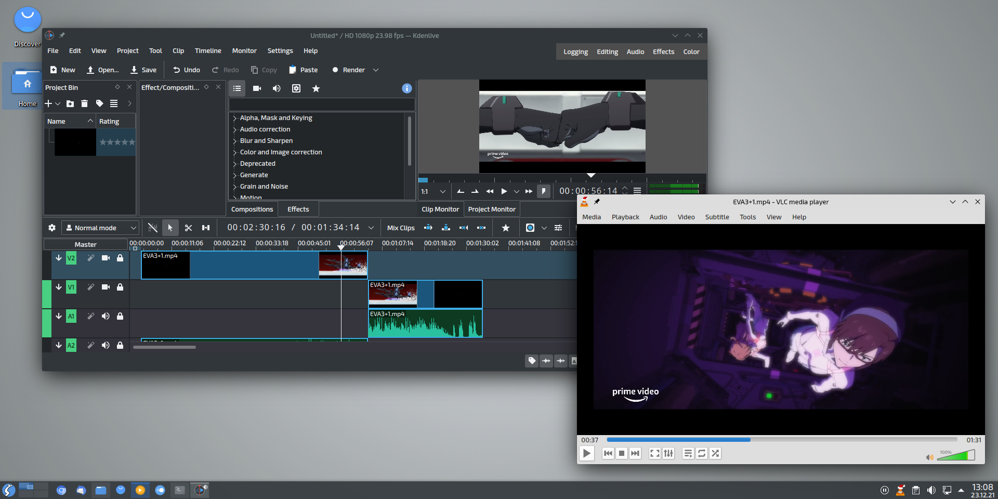Screen dimensions: 998x499
Task: Select the razor scissors tool in timeline toolbar
Action: point(188,228)
